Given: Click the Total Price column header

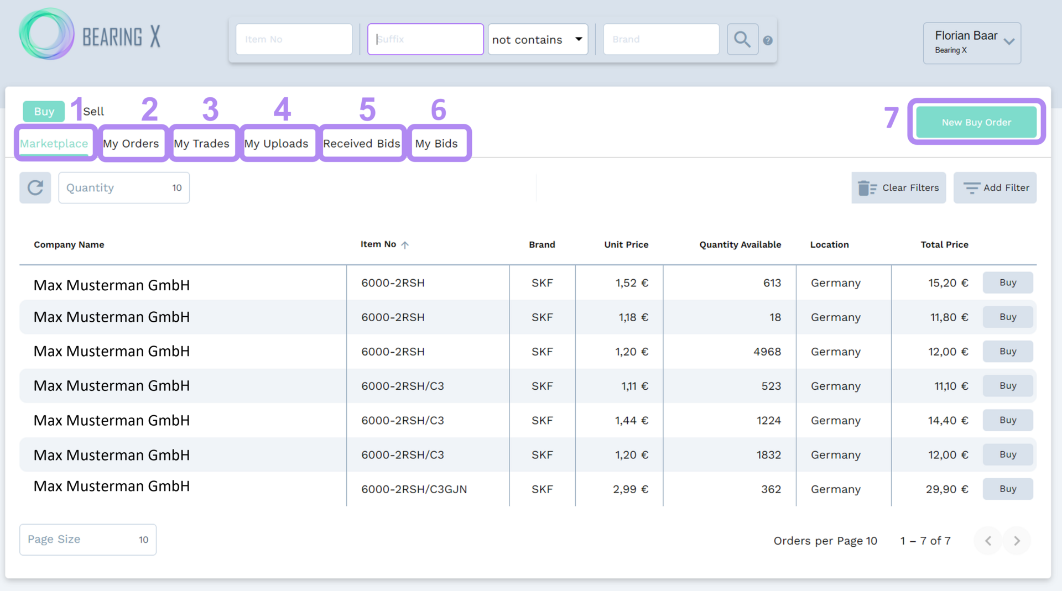Looking at the screenshot, I should 945,245.
